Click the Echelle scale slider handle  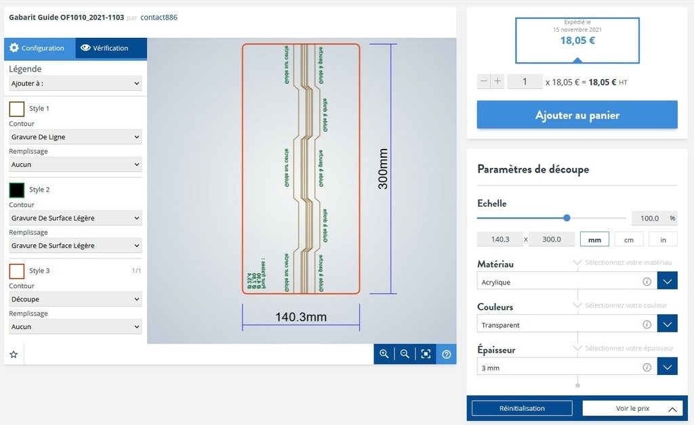567,218
